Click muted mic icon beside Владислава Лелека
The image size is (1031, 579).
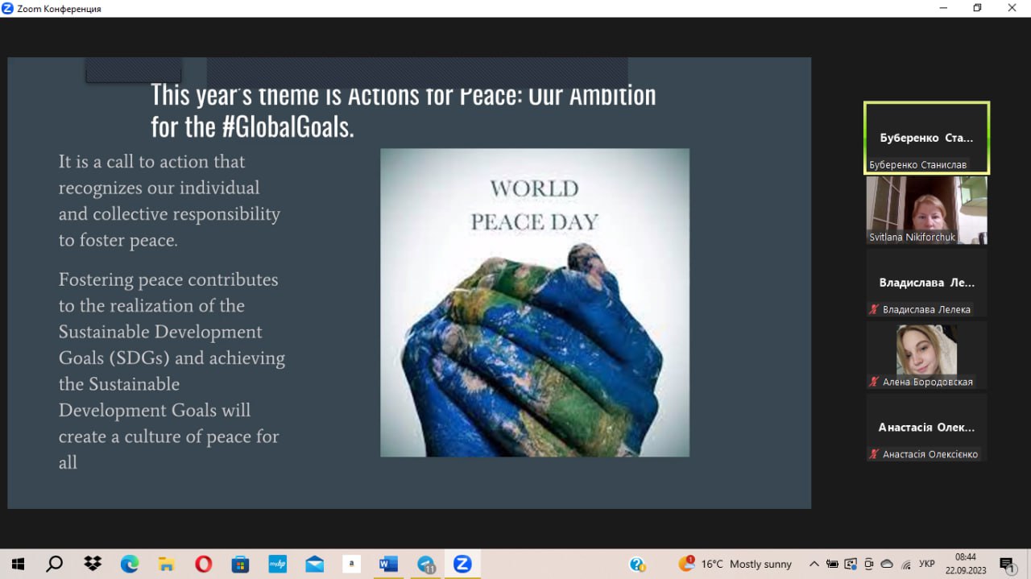[874, 309]
